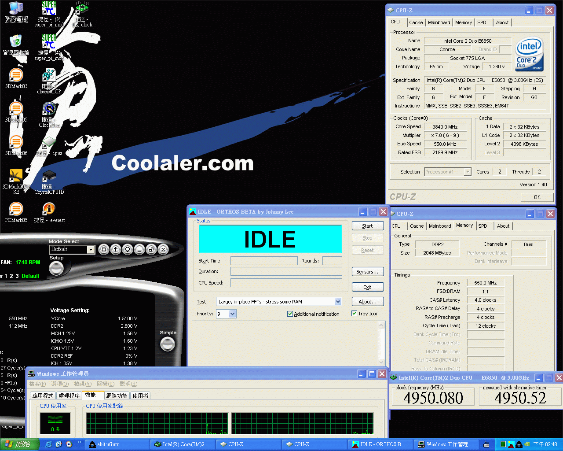Click the uGuru underscore minimize icon
The image size is (563, 451).
pyautogui.click(x=139, y=249)
